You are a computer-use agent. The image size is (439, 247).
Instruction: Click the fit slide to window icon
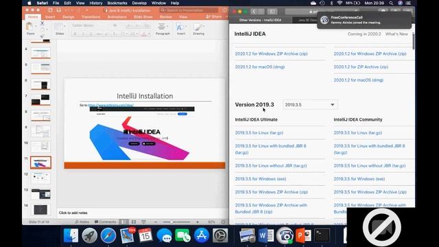[223, 222]
